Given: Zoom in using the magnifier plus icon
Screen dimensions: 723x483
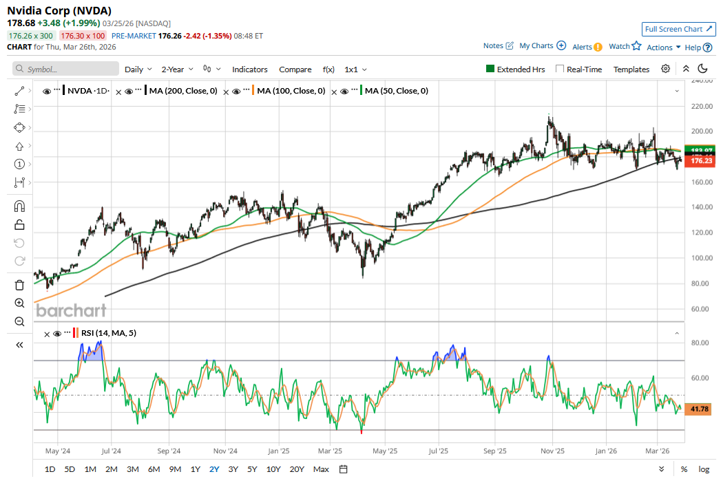Looking at the screenshot, I should [19, 303].
